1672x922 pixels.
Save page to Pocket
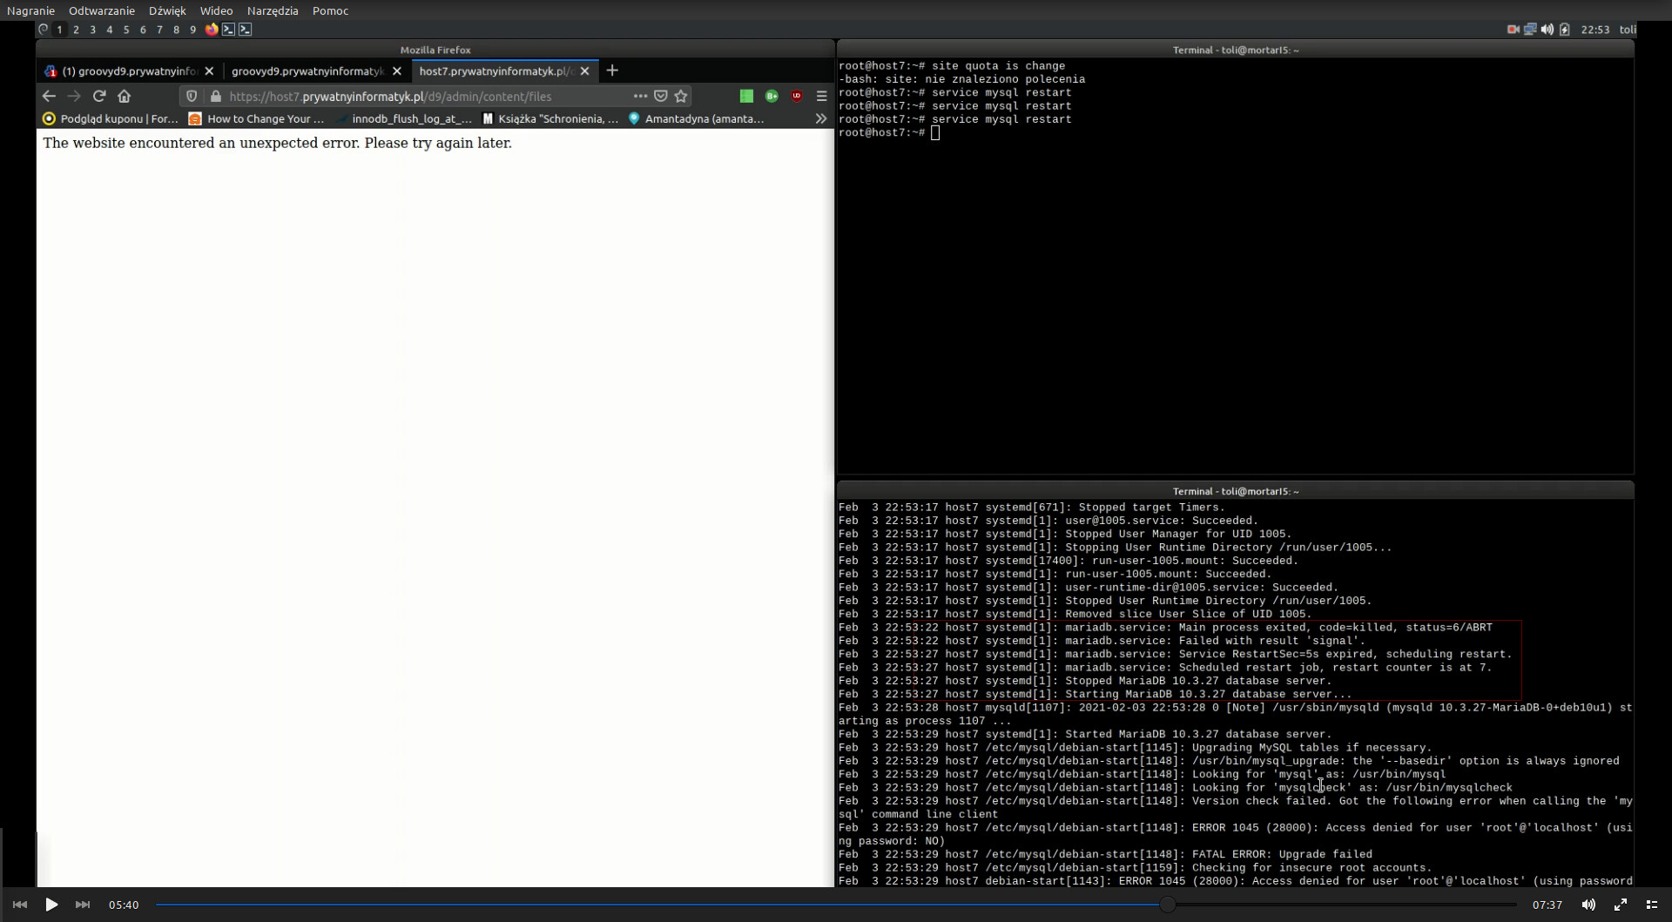(661, 97)
